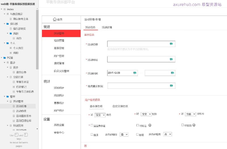Click the home icon beside 首页
Viewport: 227px width, 149px height.
54,19
